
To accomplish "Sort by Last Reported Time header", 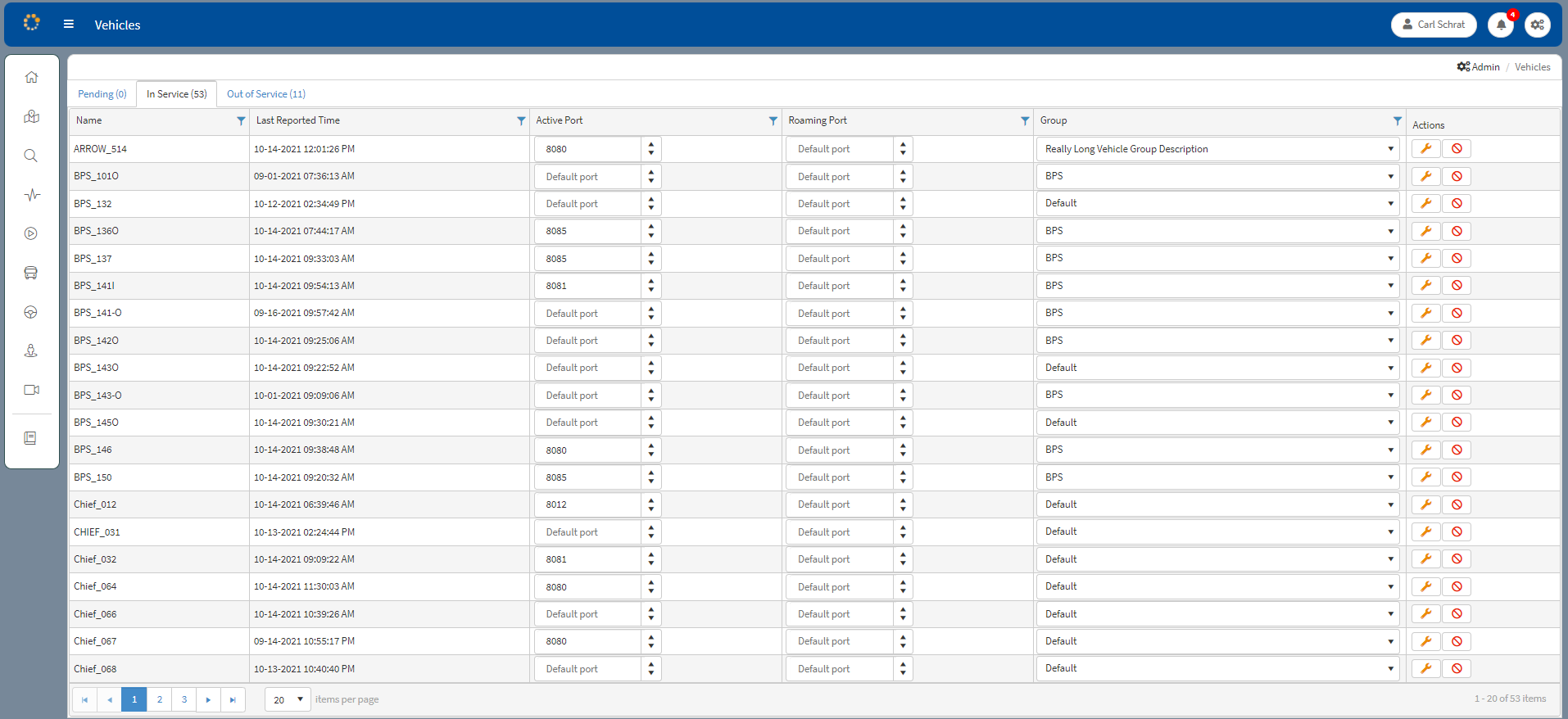I will pos(297,120).
